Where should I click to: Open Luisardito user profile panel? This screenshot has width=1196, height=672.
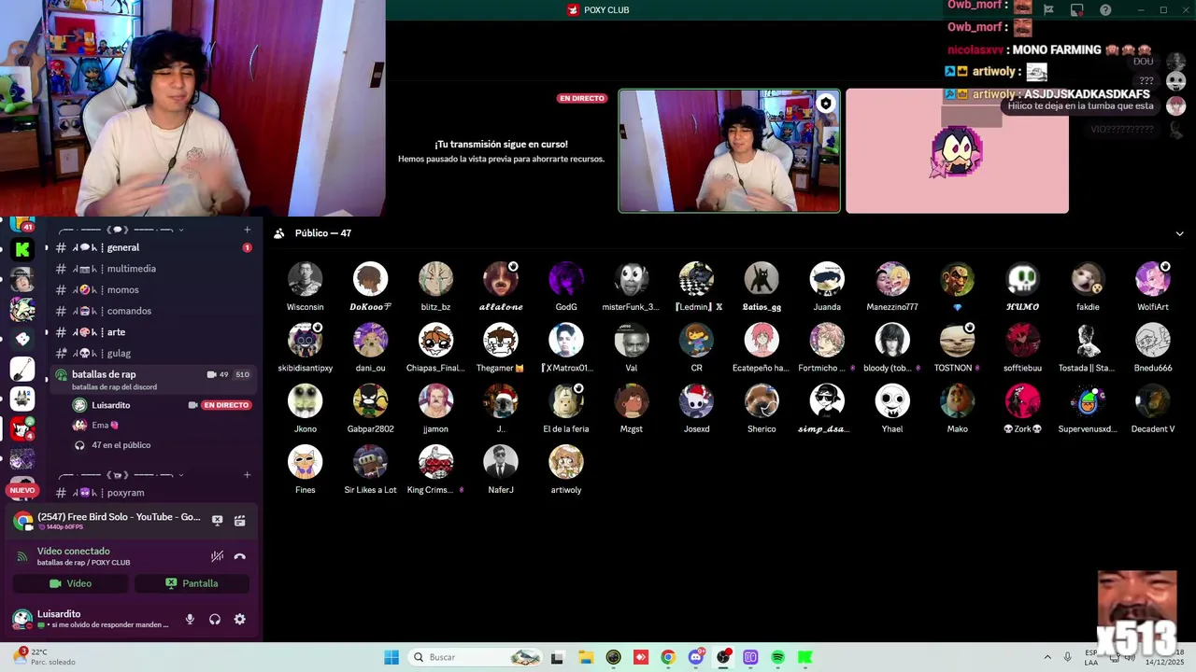(93, 619)
